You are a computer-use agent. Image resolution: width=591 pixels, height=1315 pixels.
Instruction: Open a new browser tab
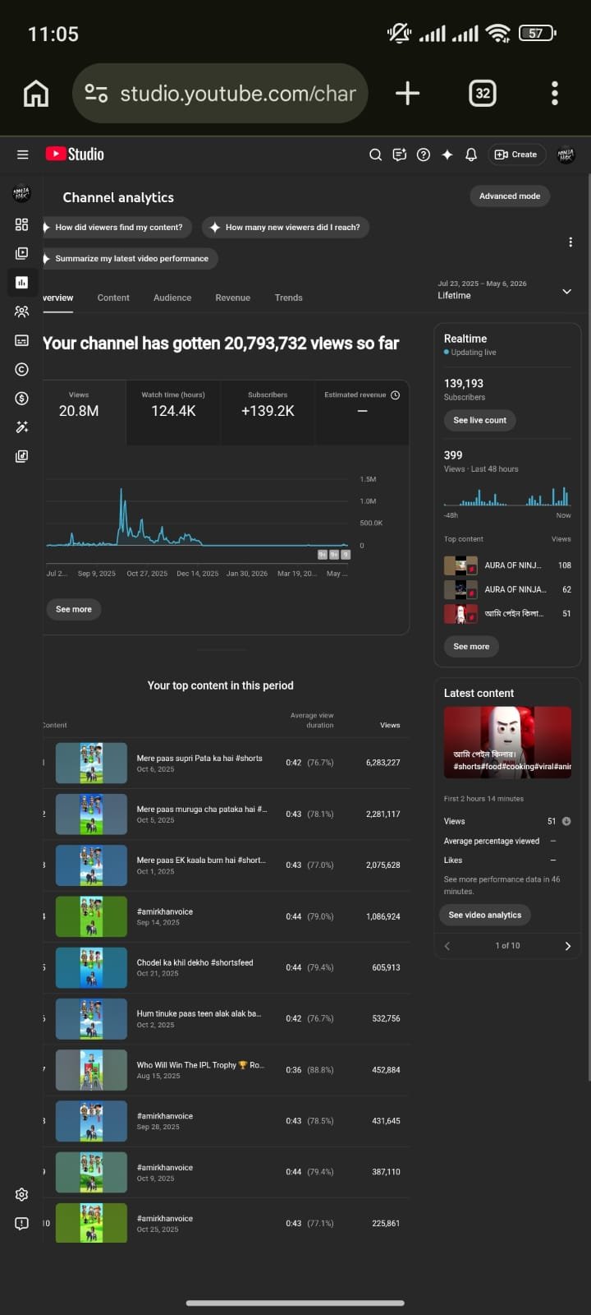407,94
